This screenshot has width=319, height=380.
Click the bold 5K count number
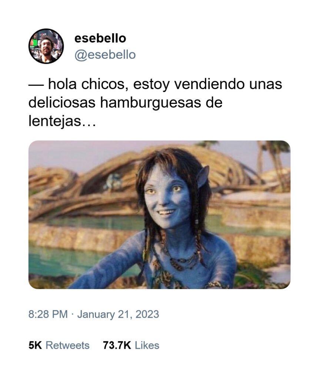coord(35,345)
